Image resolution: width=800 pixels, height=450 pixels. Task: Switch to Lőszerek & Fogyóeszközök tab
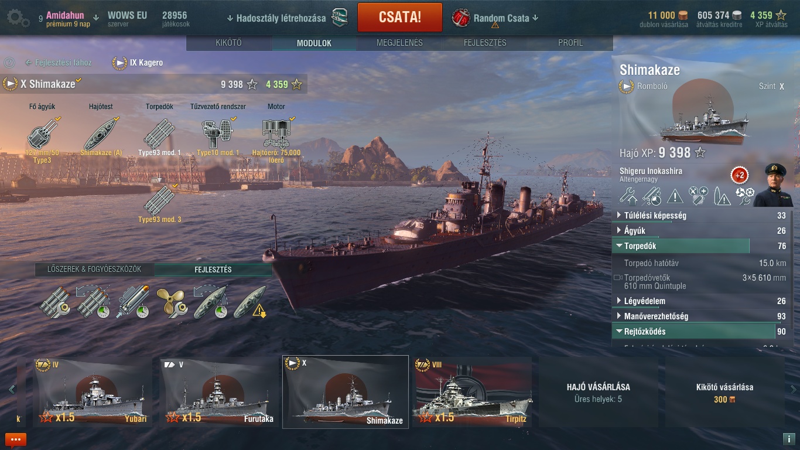coord(95,270)
